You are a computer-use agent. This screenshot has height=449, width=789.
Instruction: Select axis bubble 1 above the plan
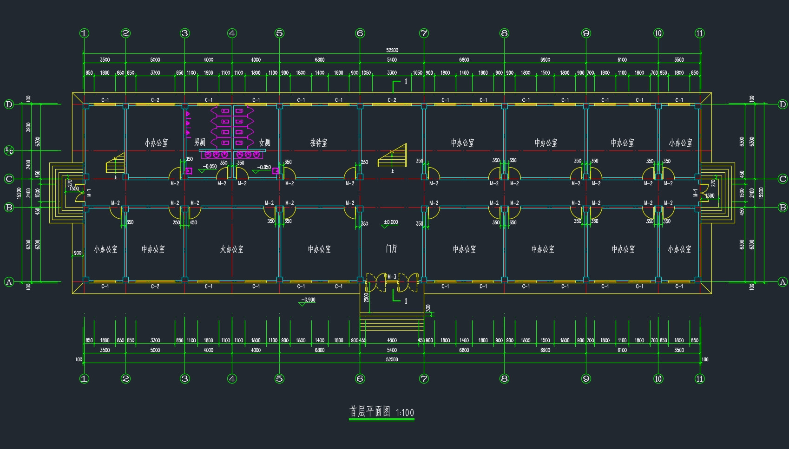(x=84, y=33)
